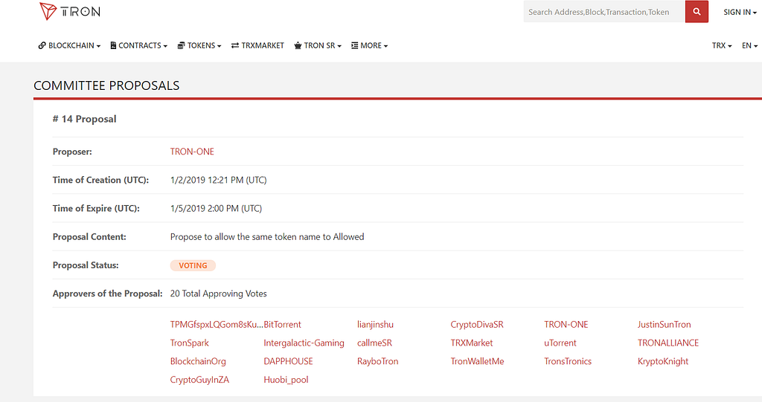The width and height of the screenshot is (762, 402).
Task: Open approver TRXMarket link
Action: (x=471, y=343)
